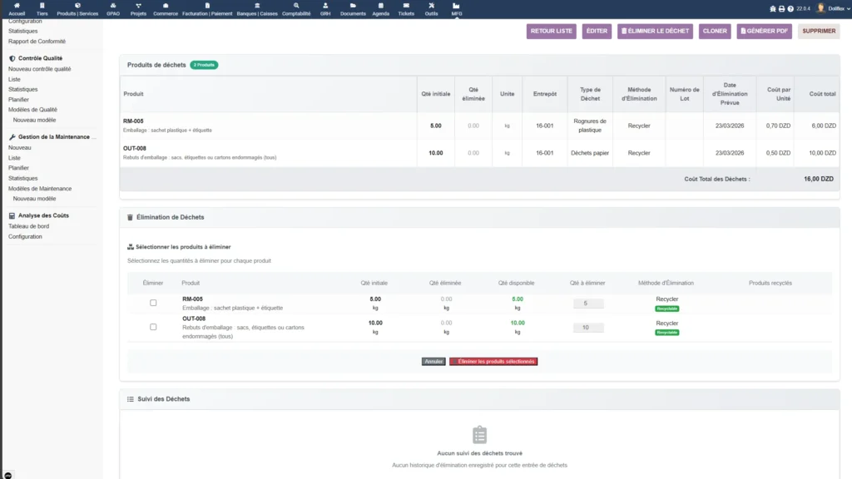Open the Agenda calendar icon
This screenshot has height=479, width=852.
coord(380,6)
